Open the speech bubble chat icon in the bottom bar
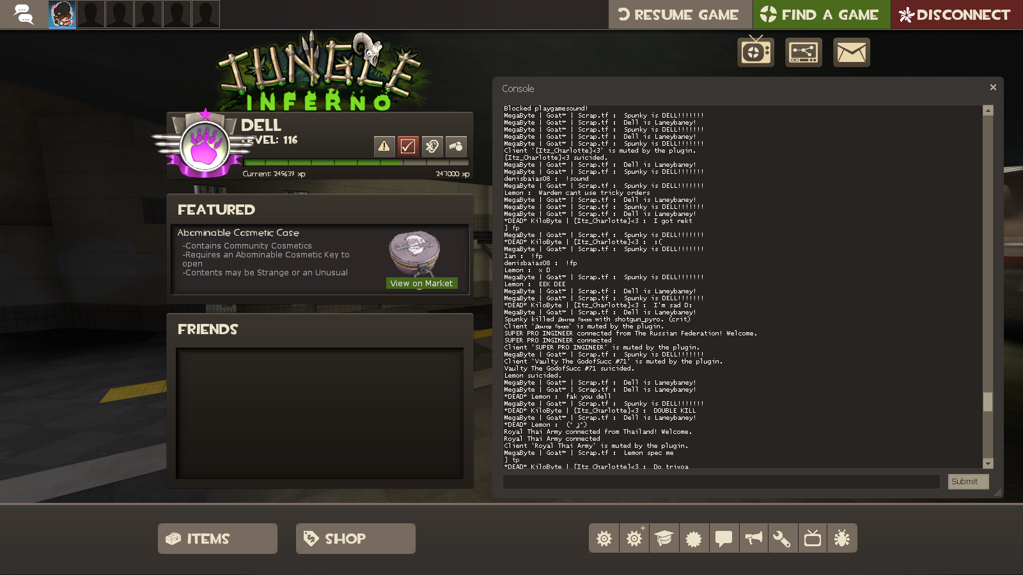Viewport: 1023px width, 575px height. click(x=723, y=539)
